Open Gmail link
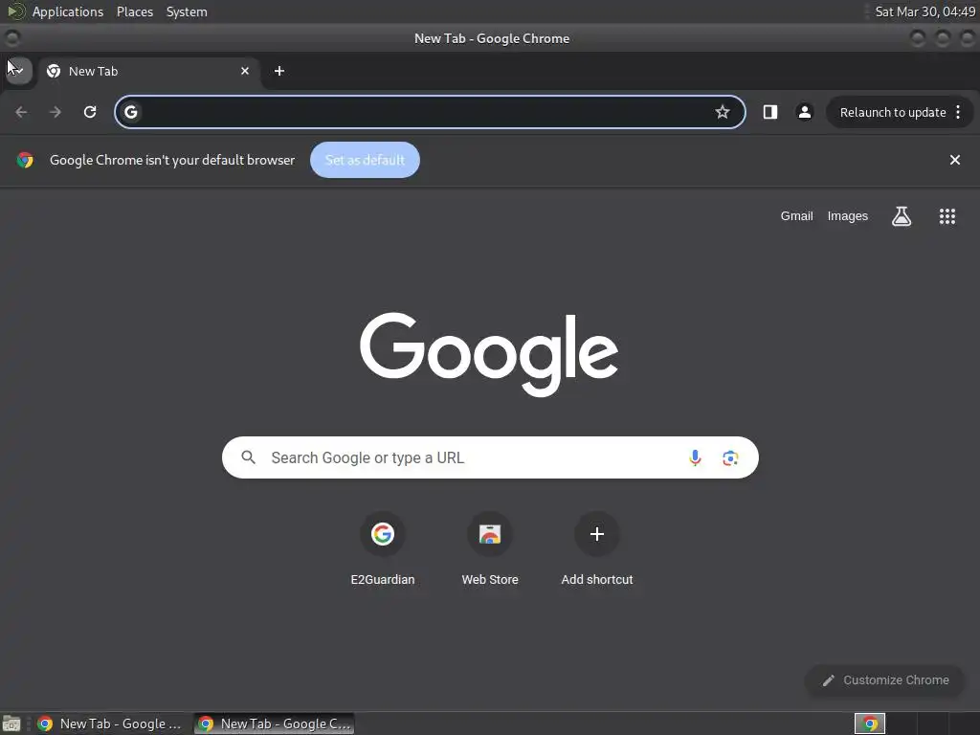The width and height of the screenshot is (980, 735). (797, 216)
